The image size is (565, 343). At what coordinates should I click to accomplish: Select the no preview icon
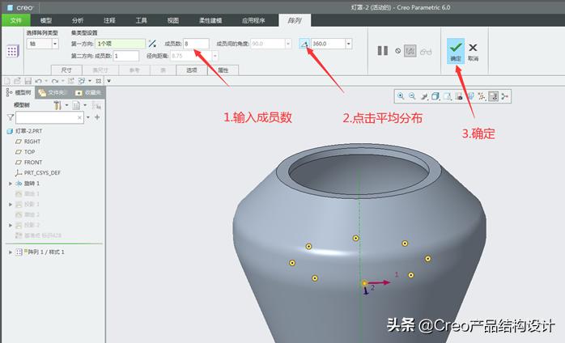pos(397,51)
